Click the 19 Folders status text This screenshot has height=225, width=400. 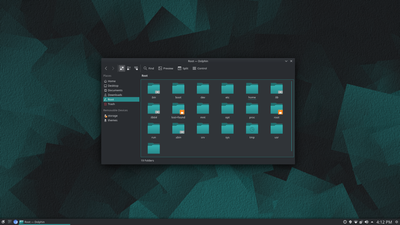[147, 161]
